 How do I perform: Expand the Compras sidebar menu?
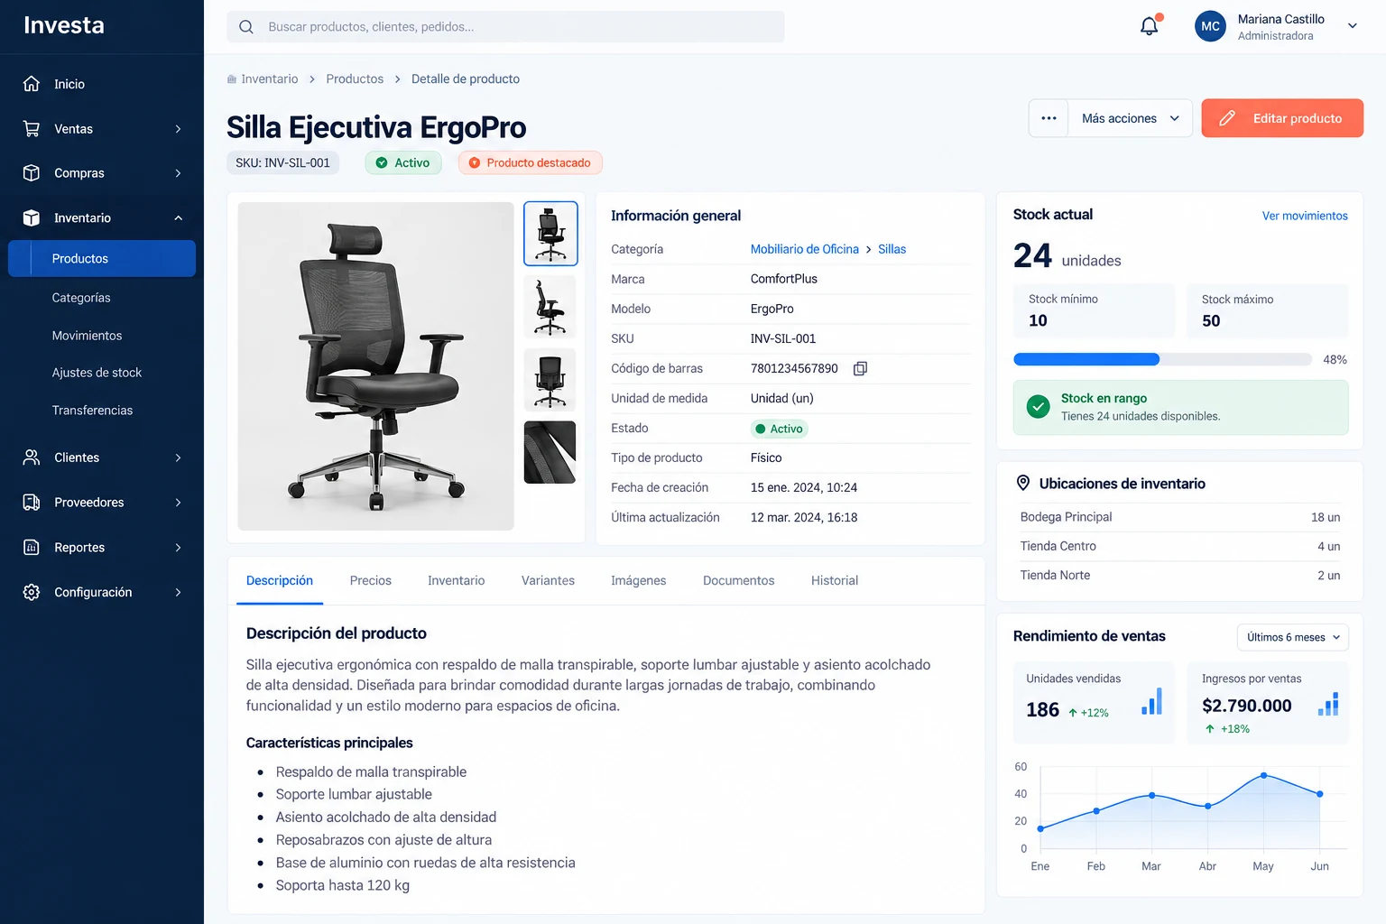178,173
